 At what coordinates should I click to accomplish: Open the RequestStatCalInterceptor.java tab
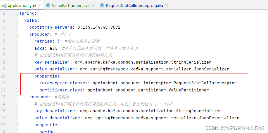[x=134, y=6]
